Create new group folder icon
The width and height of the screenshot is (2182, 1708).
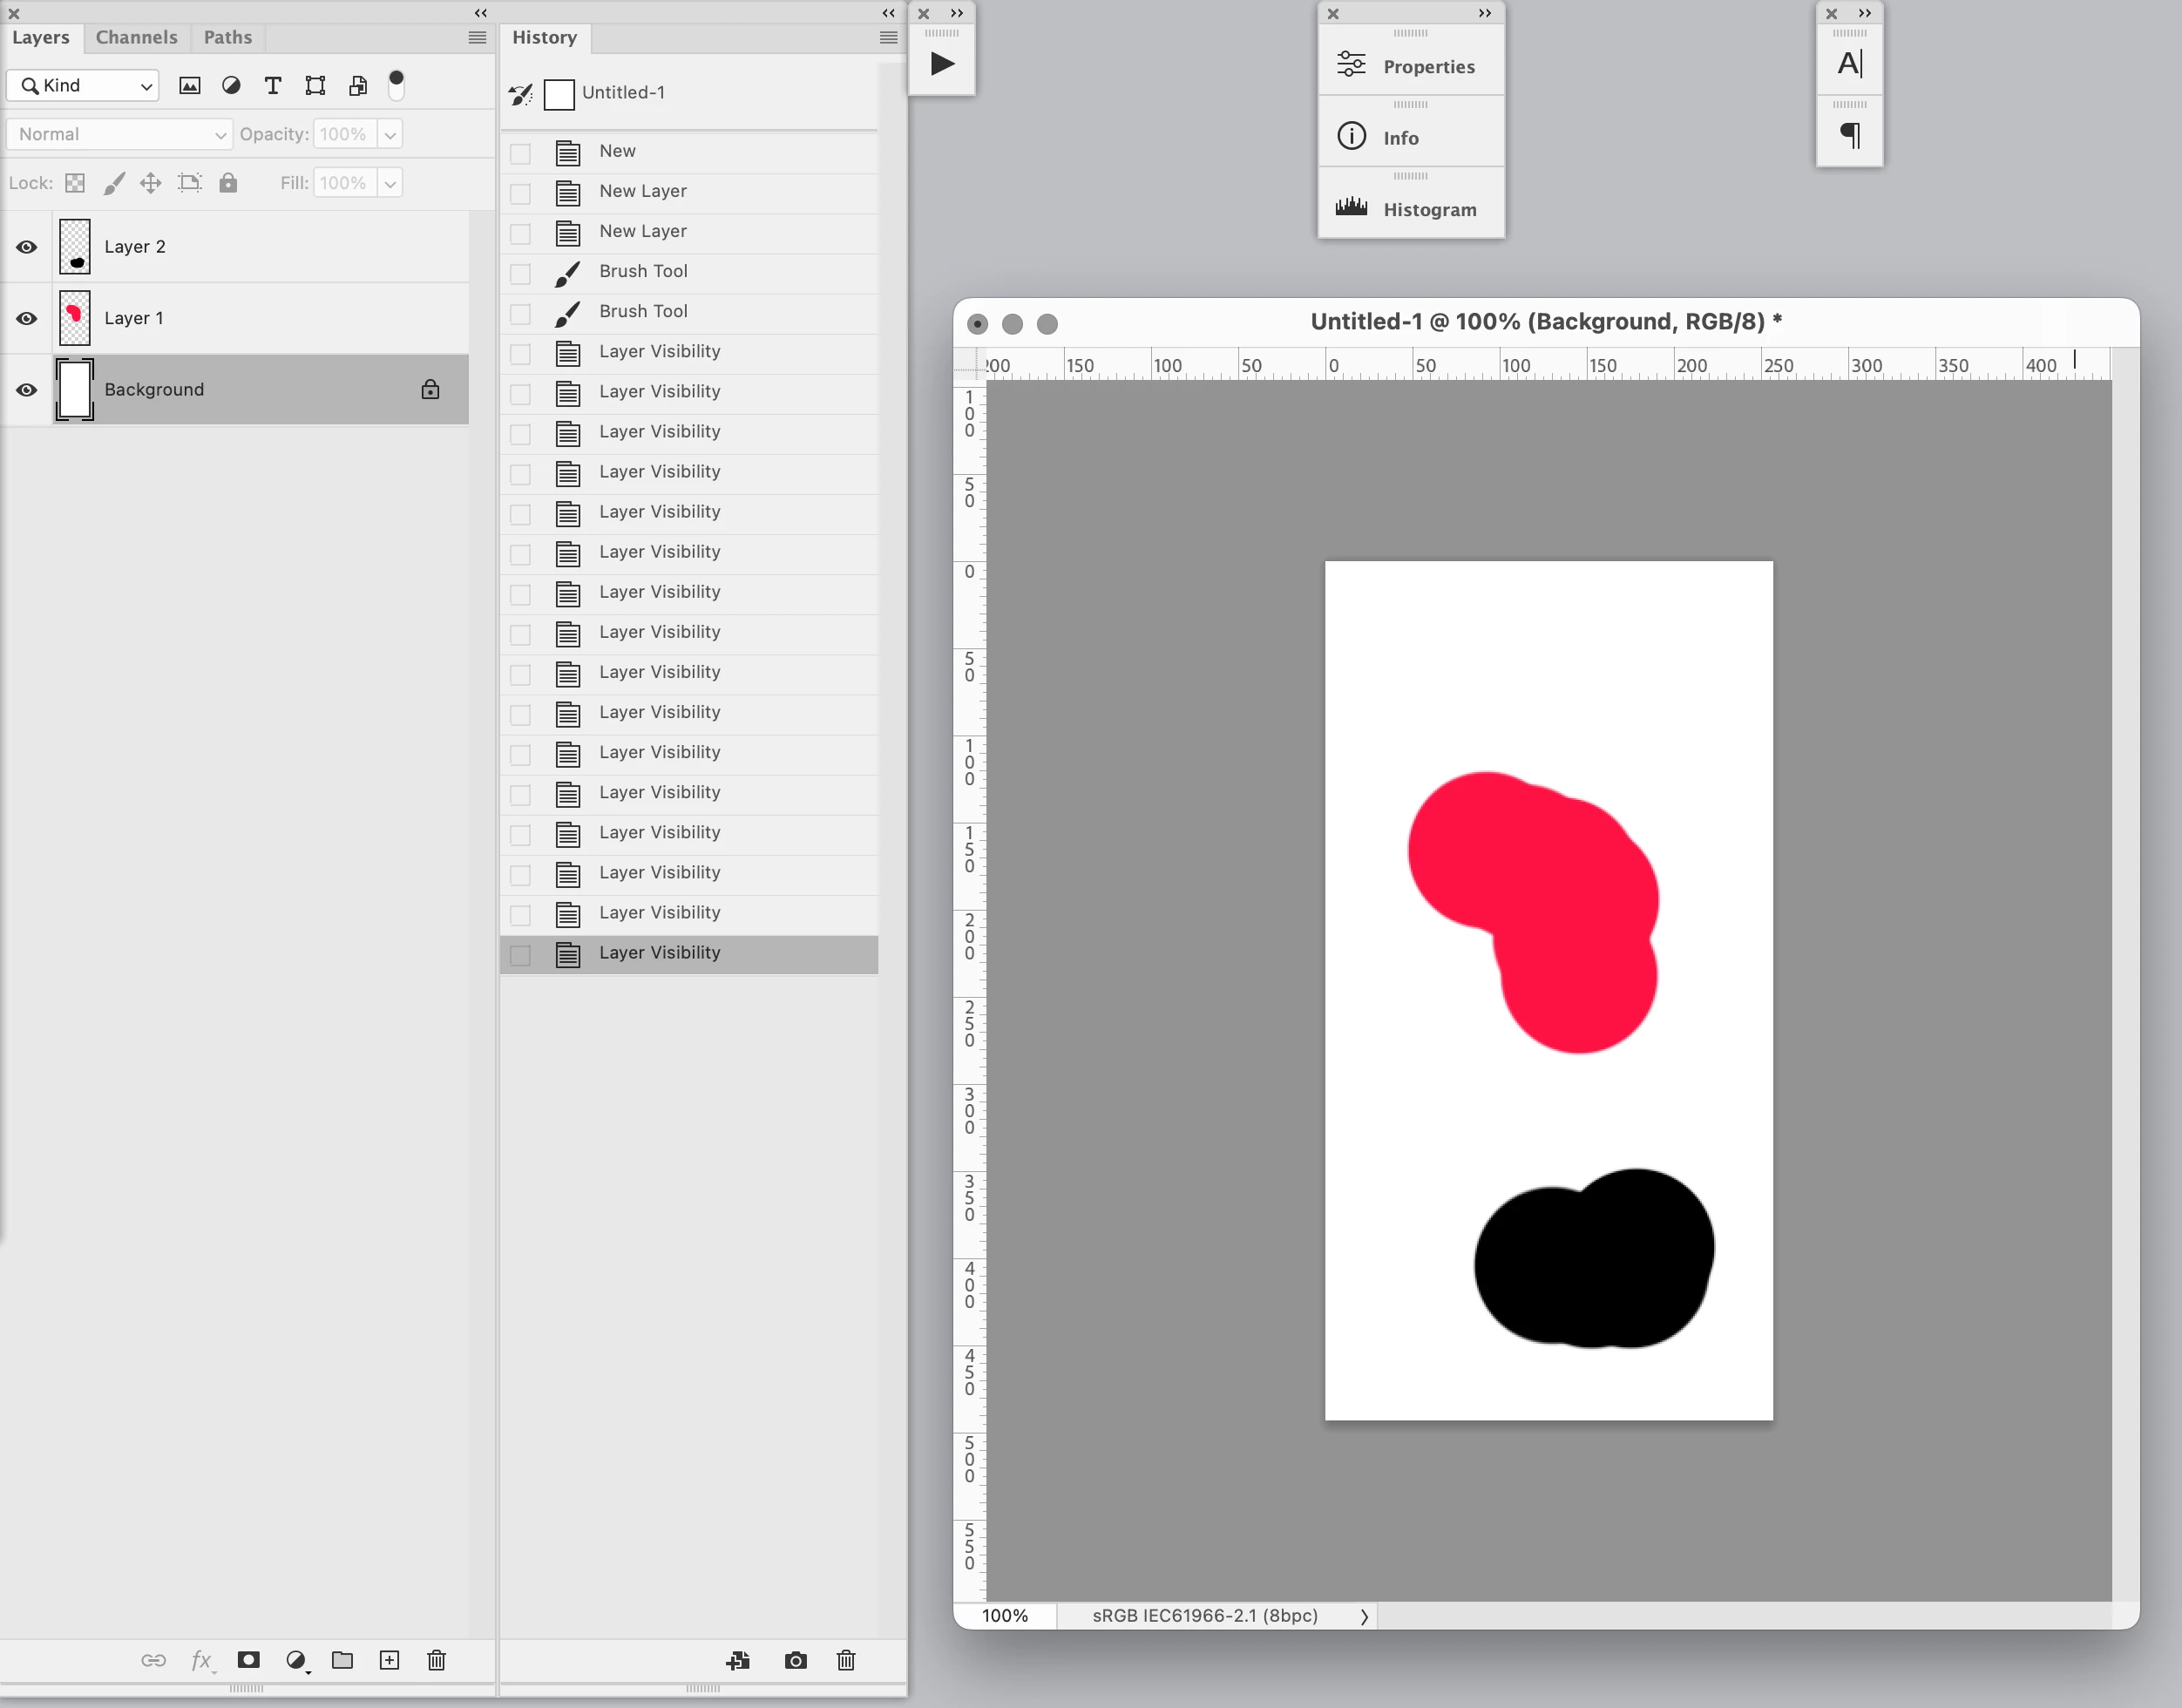(342, 1660)
